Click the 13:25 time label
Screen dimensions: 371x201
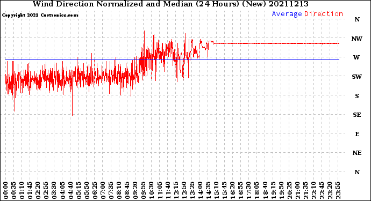192,190
